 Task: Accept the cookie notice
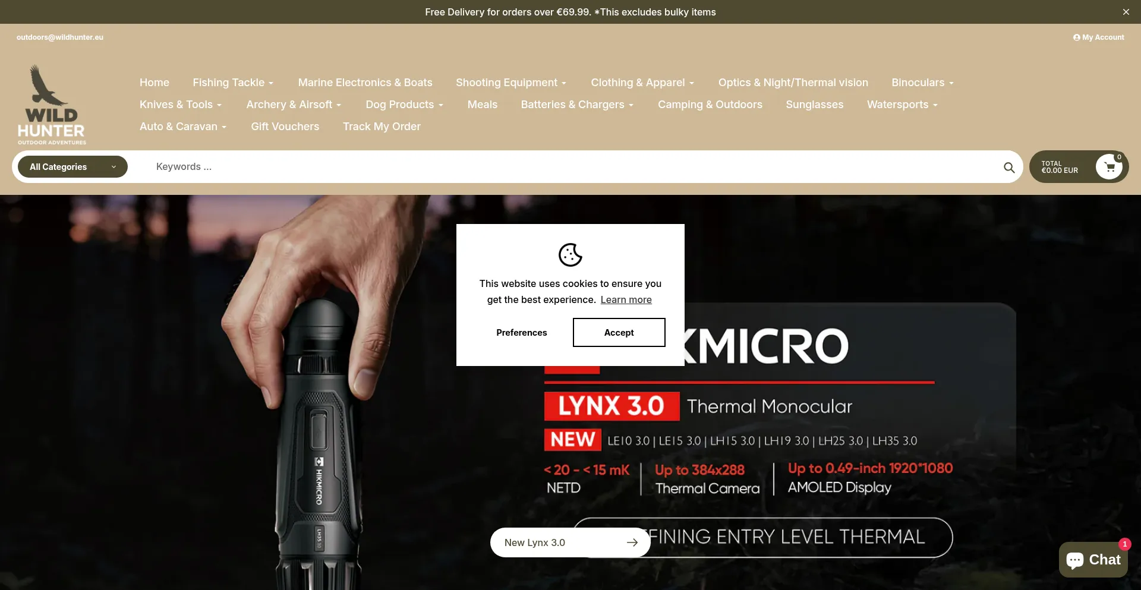click(619, 332)
